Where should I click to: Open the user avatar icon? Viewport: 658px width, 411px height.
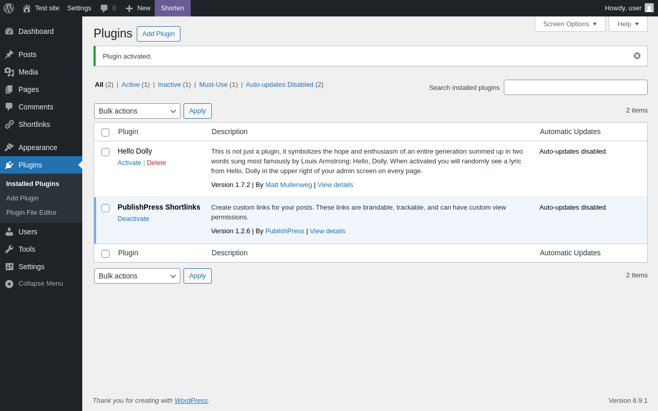click(649, 8)
